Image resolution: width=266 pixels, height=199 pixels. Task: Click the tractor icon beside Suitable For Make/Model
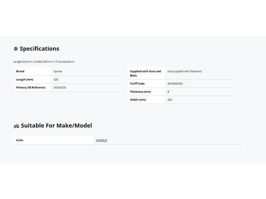click(x=16, y=126)
